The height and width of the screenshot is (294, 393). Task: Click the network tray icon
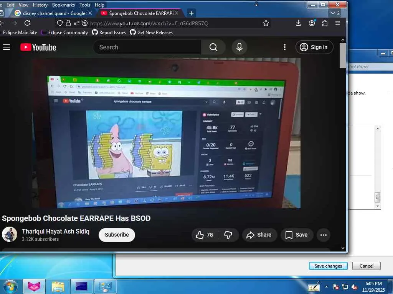[x=345, y=287]
